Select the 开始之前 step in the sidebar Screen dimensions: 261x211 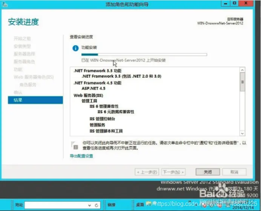coord(22,38)
